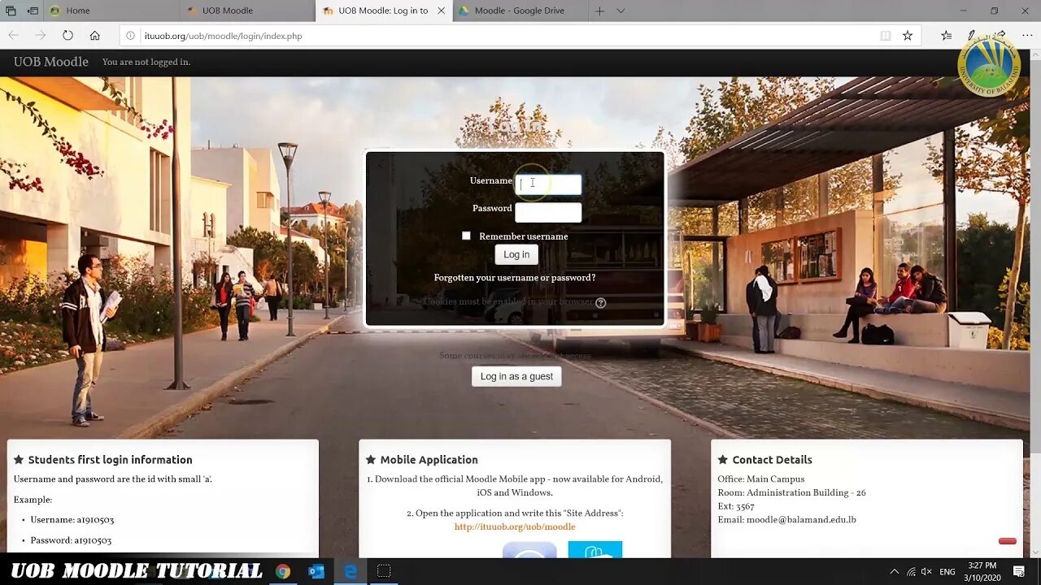Enable the Remember username checkbox
Screen dimensions: 1041x585
coord(466,236)
